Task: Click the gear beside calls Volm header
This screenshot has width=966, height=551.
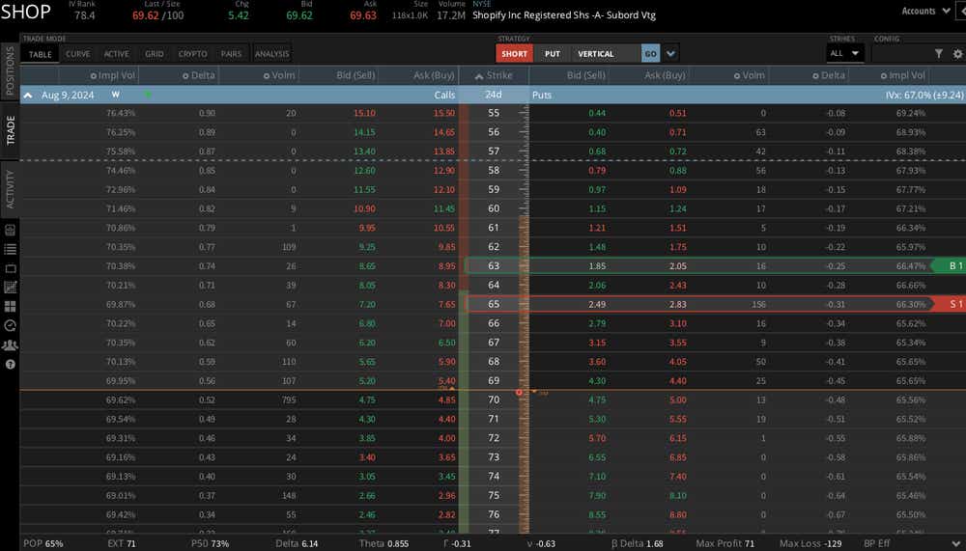Action: tap(267, 75)
